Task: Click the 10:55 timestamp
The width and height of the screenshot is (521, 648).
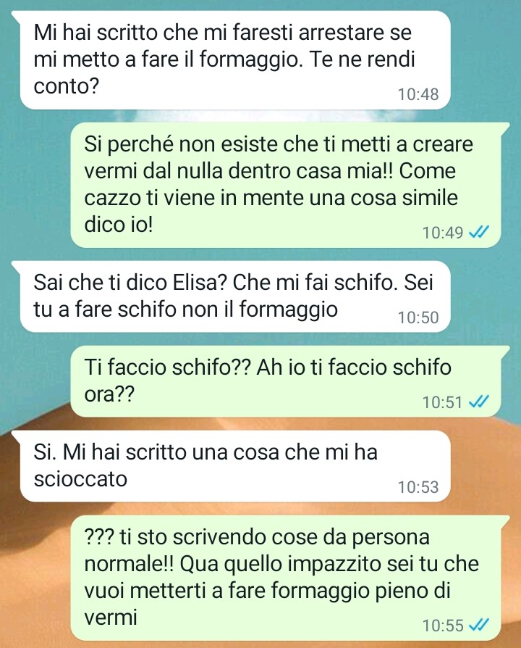Action: (x=443, y=626)
